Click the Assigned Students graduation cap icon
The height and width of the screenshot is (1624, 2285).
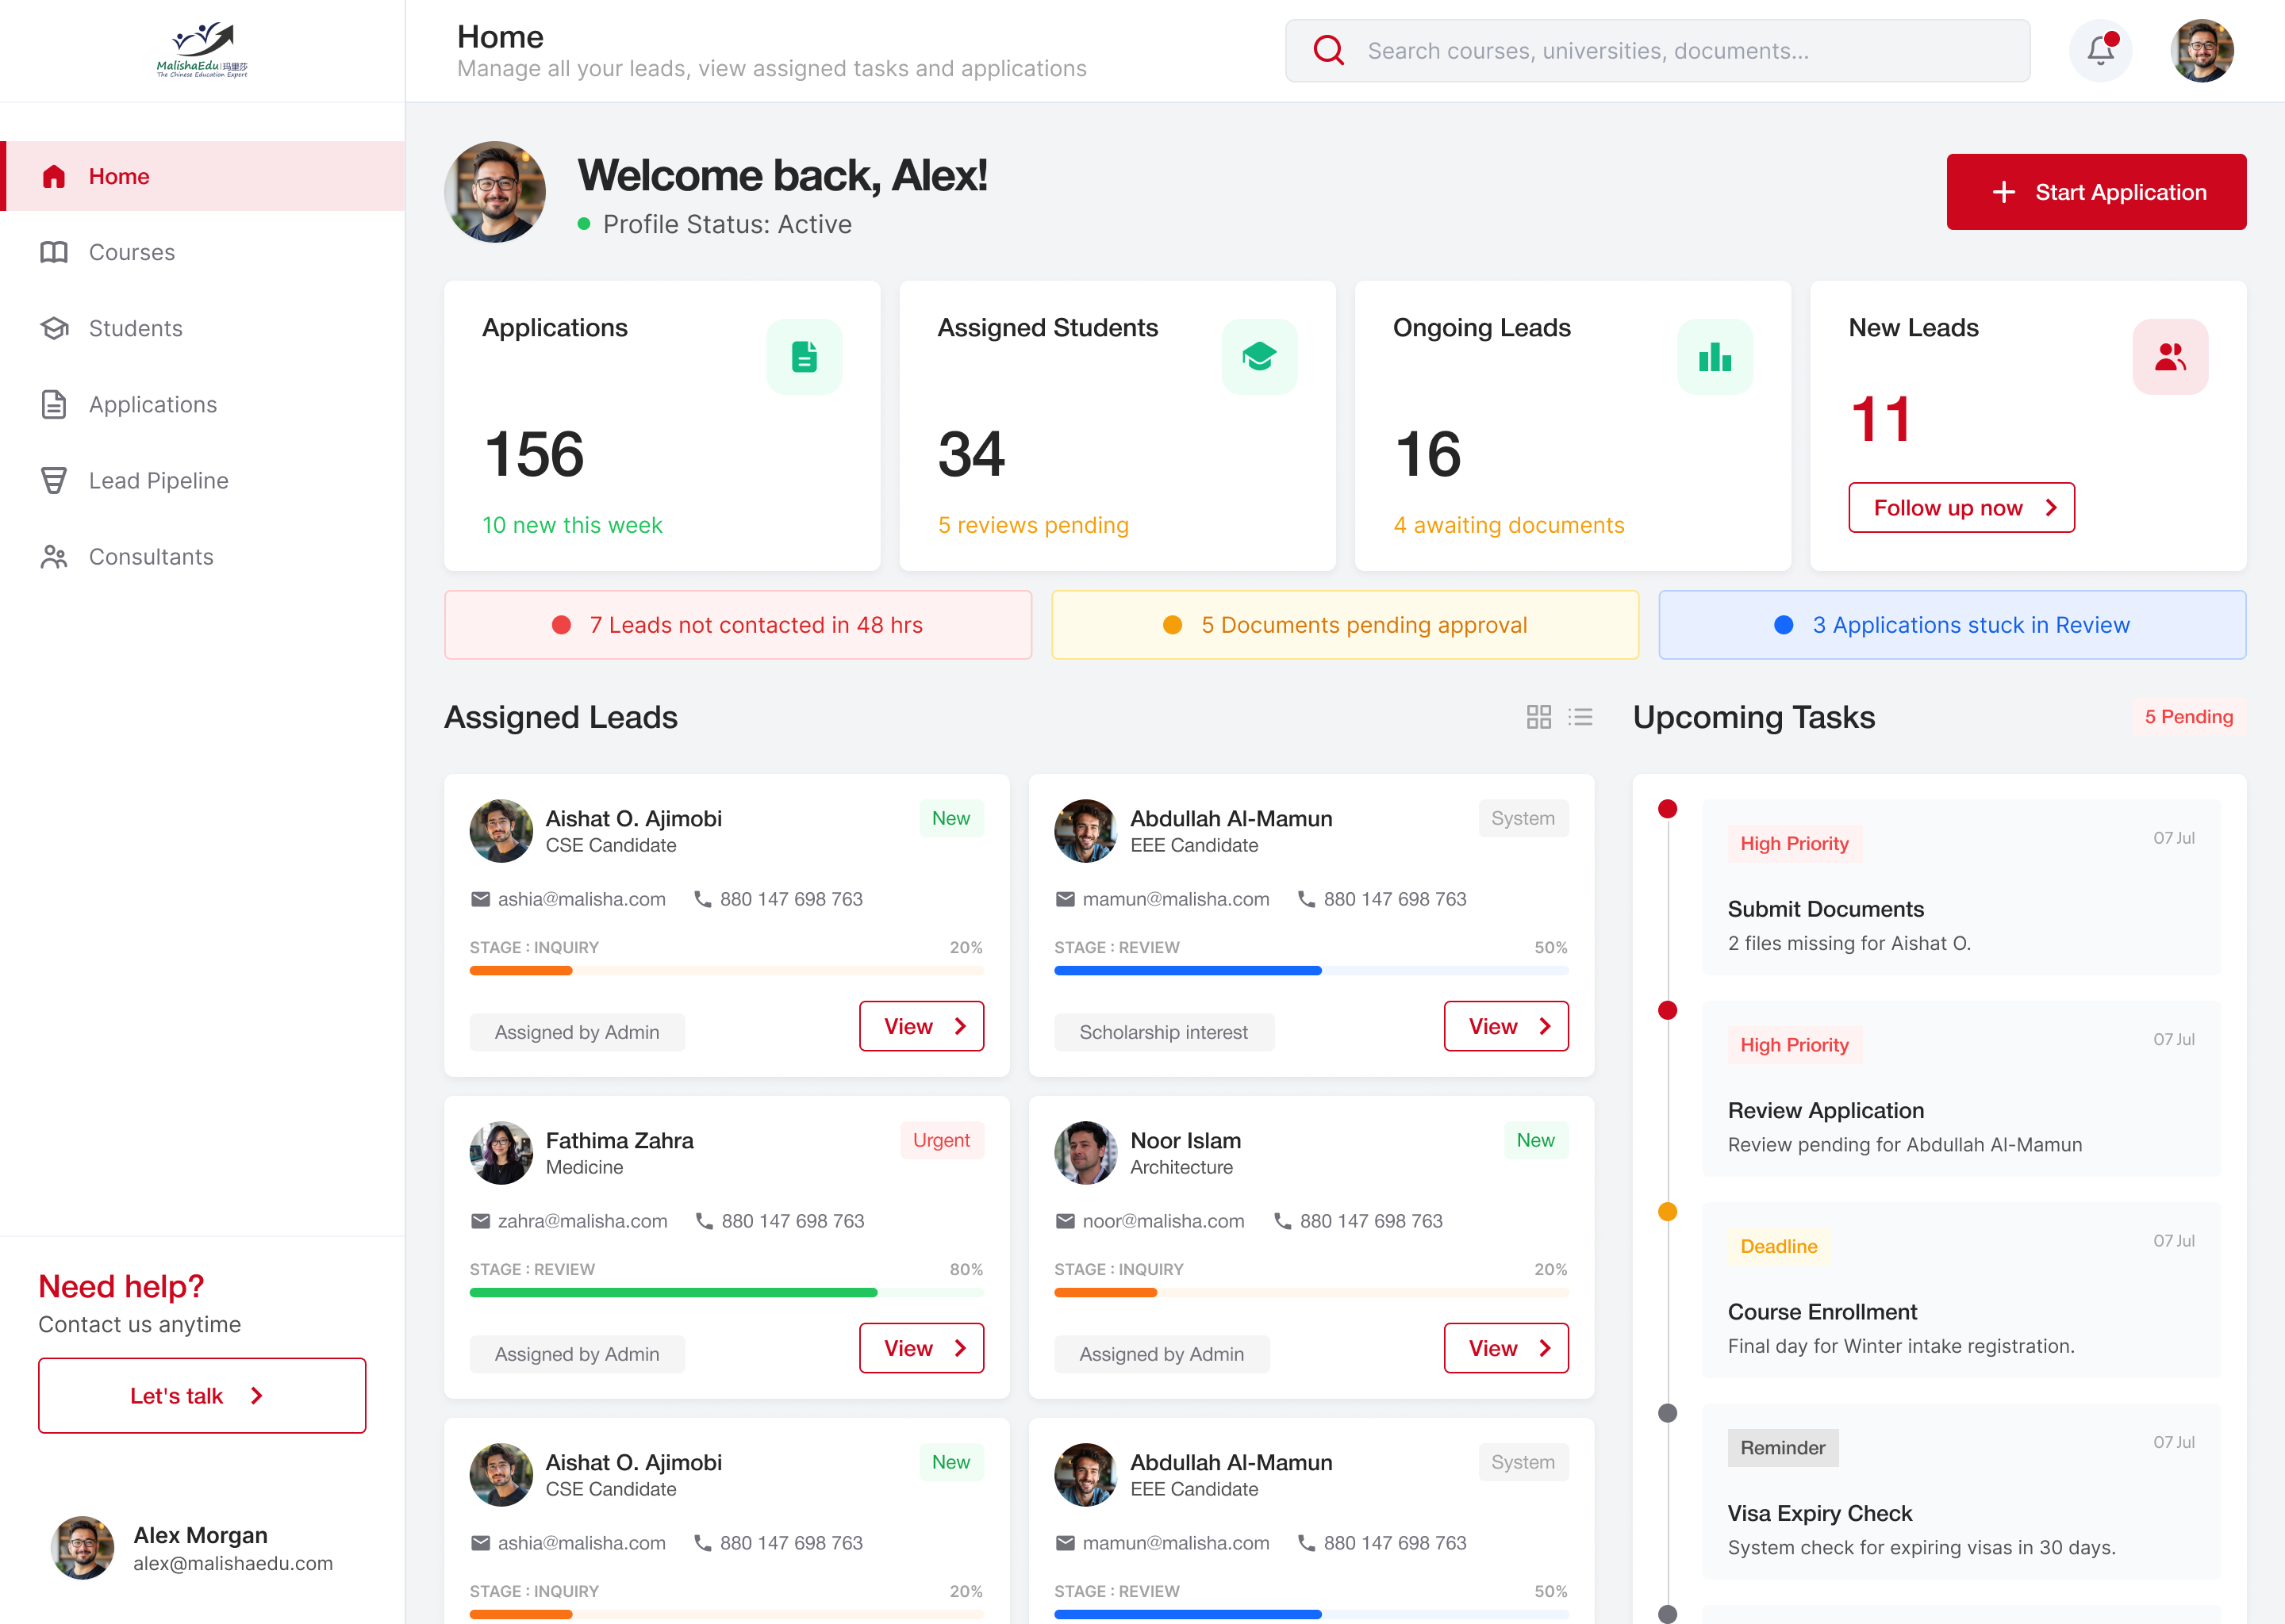coord(1258,356)
